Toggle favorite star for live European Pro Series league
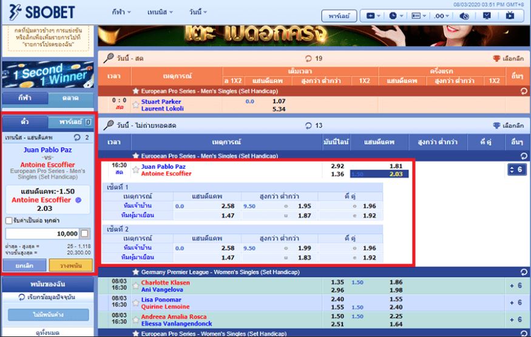This screenshot has width=531, height=337. click(x=136, y=90)
